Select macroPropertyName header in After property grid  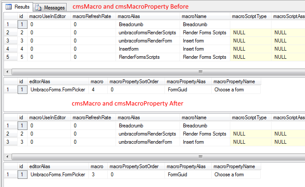click(x=236, y=166)
